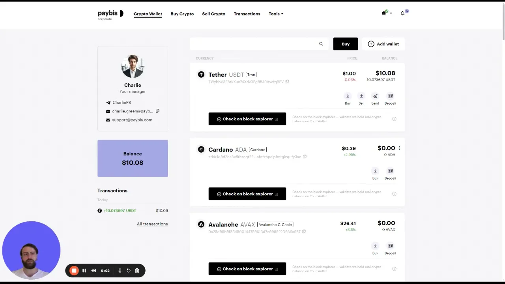This screenshot has width=505, height=284.
Task: Click the Paybis corporate logo
Action: (110, 15)
